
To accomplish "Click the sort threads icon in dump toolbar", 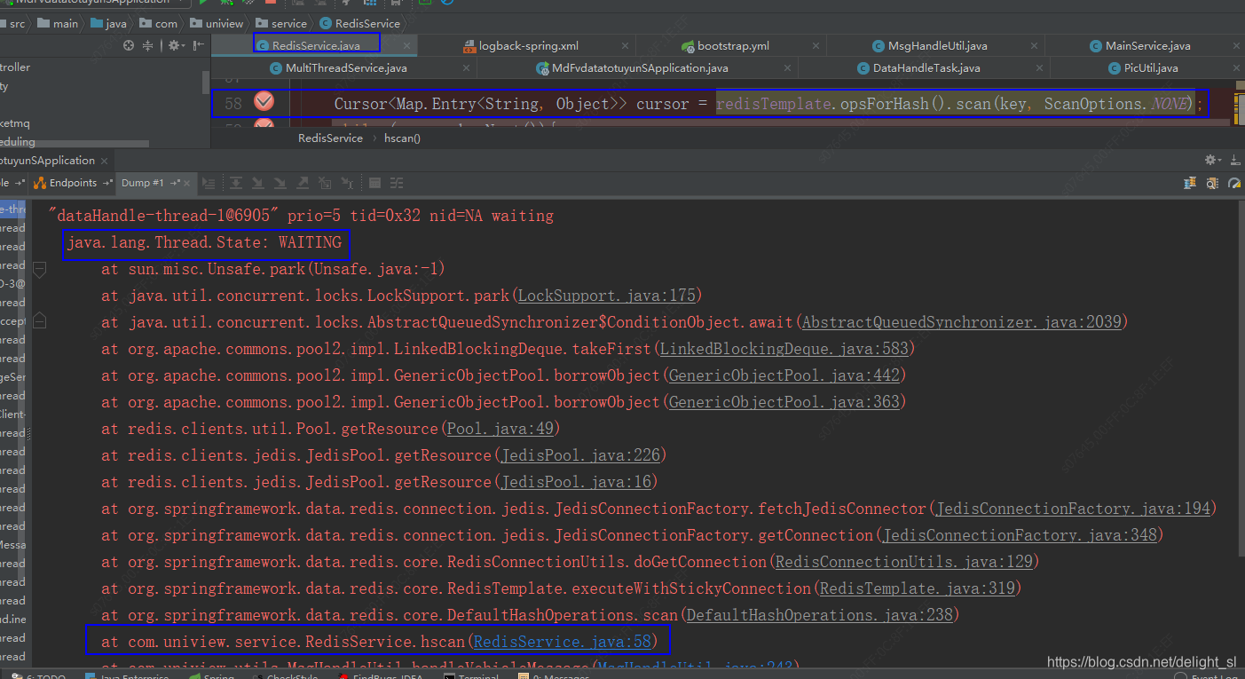I will click(1190, 183).
